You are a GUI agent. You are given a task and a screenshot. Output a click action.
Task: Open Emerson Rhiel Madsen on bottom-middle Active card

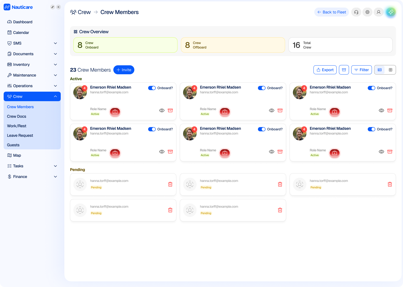[x=221, y=128]
